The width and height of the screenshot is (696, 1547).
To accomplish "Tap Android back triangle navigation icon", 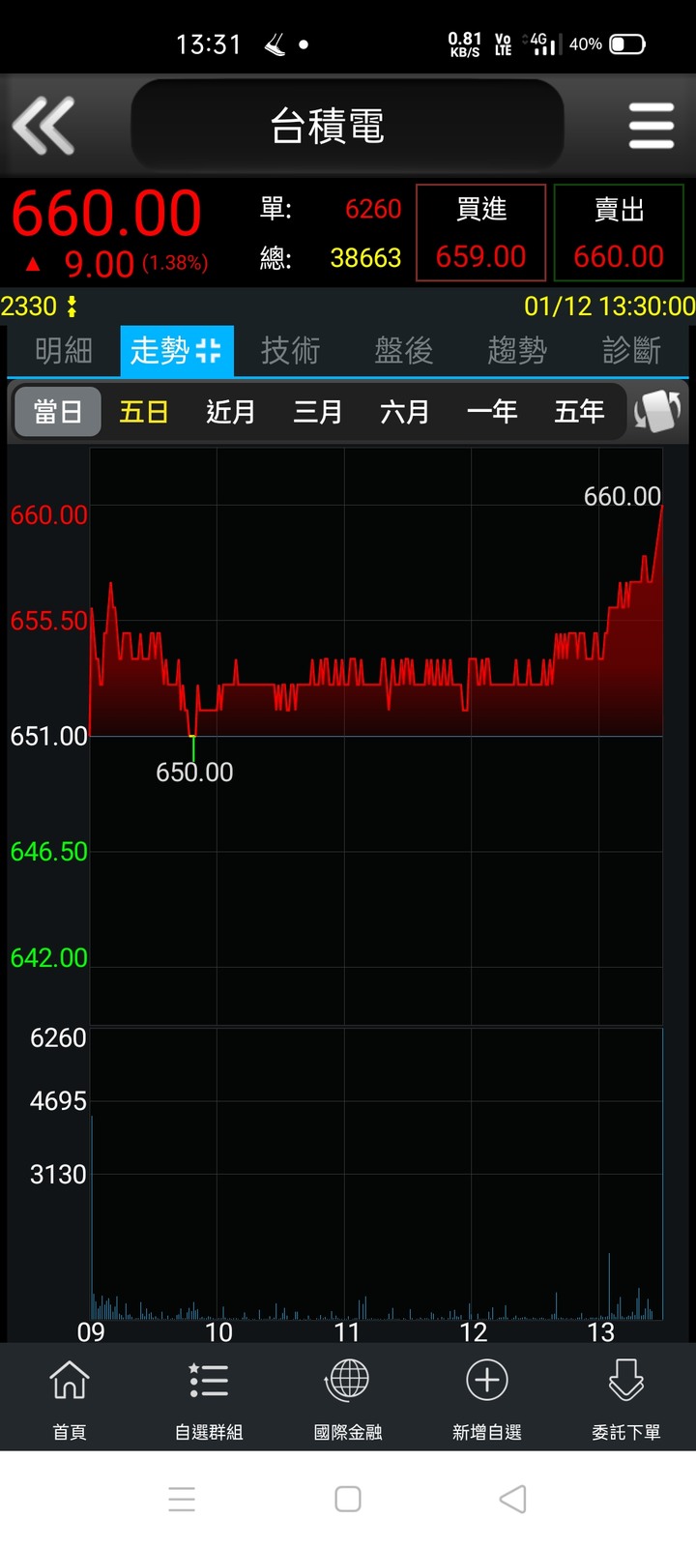I will (512, 1499).
